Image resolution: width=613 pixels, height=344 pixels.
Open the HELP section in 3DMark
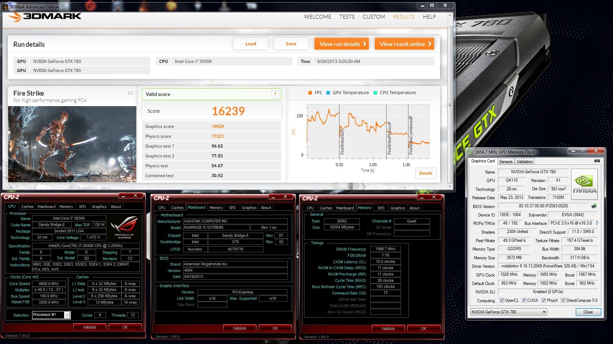tap(429, 17)
